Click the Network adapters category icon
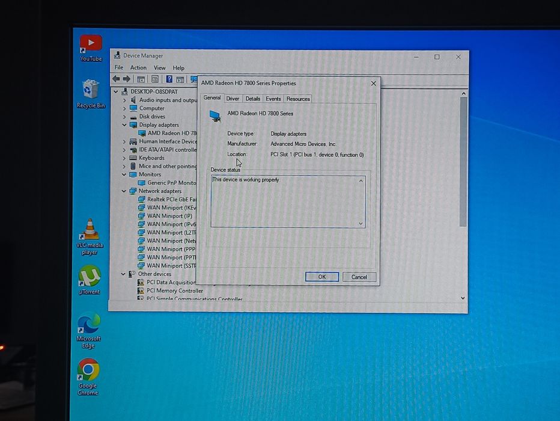Viewport: 560px width, 421px height. tap(133, 191)
